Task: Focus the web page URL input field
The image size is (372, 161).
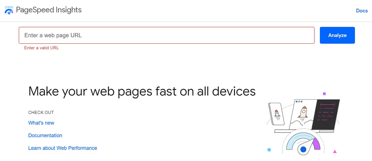Action: 166,35
